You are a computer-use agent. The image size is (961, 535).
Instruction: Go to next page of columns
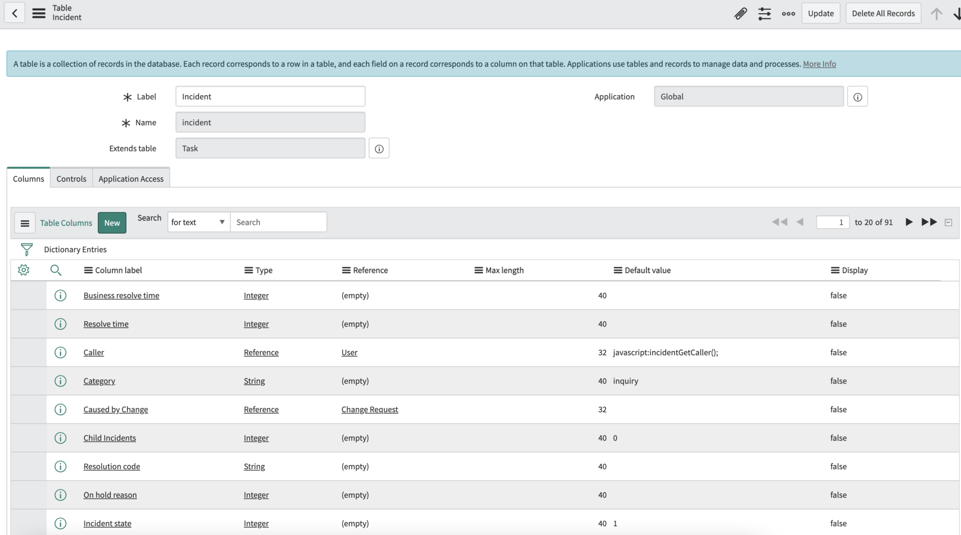(909, 222)
